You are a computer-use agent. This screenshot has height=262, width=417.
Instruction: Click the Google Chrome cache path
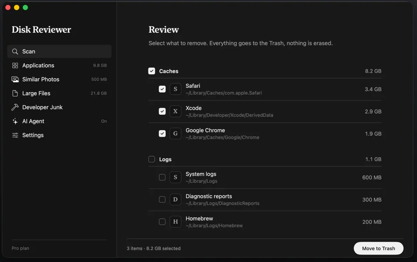tap(223, 138)
